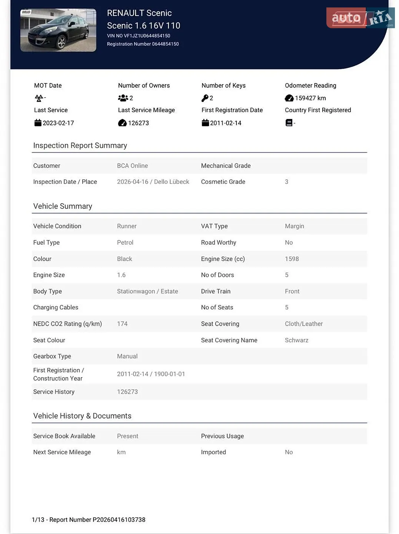The height and width of the screenshot is (534, 399).
Task: Click the report number footer text
Action: (89, 520)
